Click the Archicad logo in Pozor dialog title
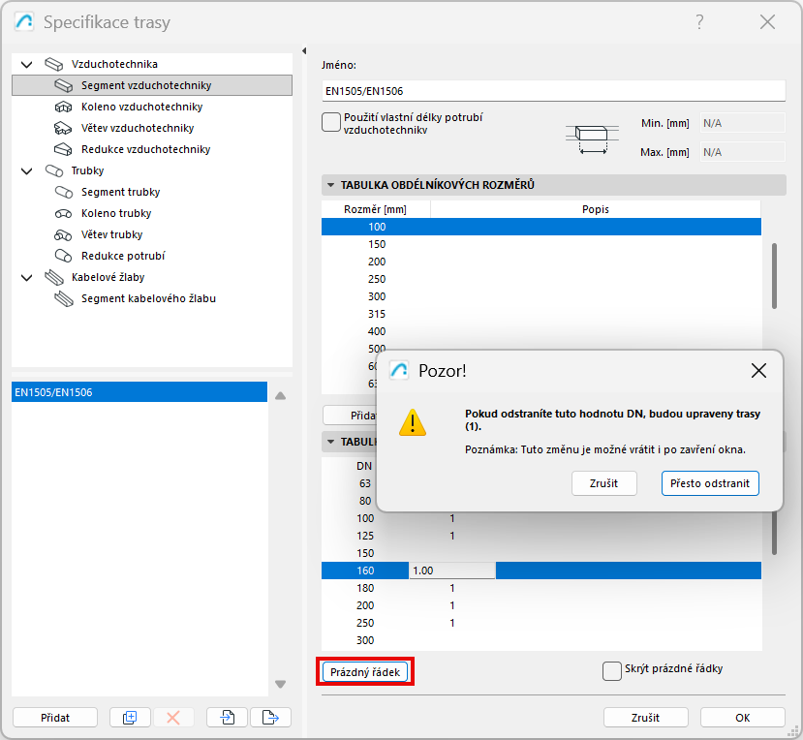This screenshot has width=803, height=740. [399, 370]
